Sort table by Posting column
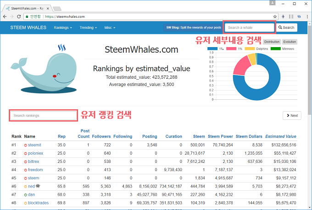 (x=150, y=136)
